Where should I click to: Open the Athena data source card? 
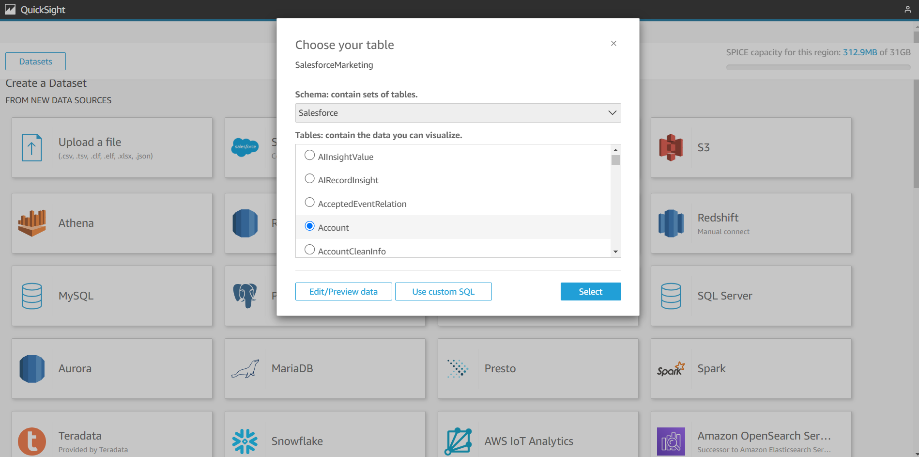pos(112,223)
